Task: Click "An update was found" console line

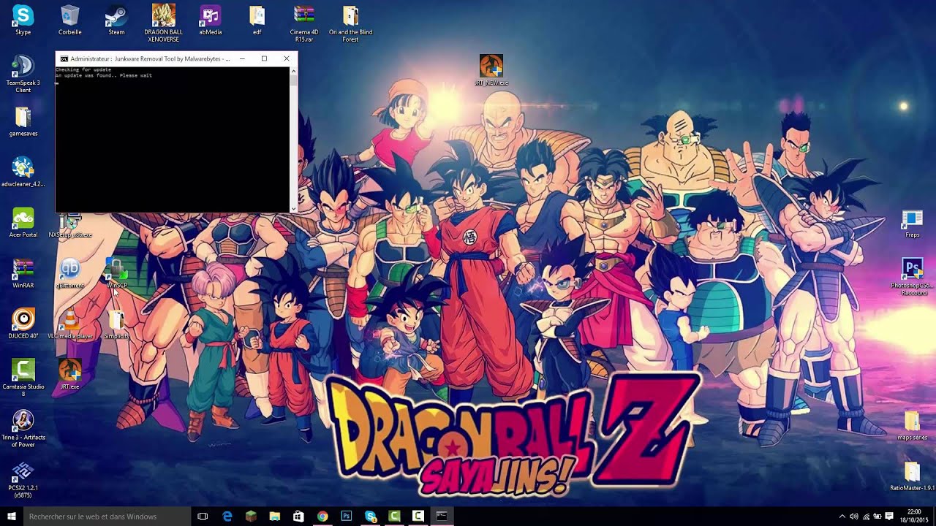Action: coord(104,75)
